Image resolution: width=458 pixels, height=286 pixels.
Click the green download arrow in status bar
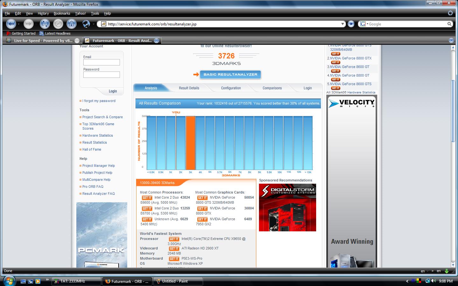pyautogui.click(x=447, y=271)
